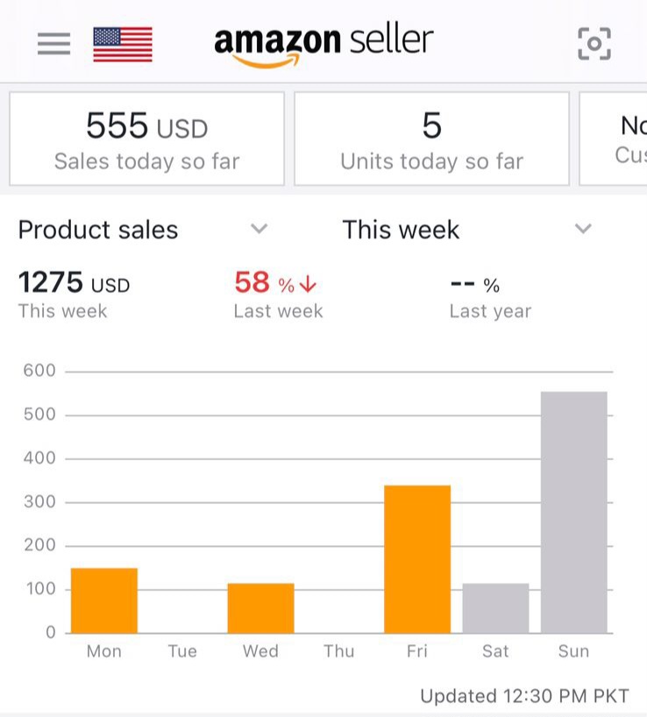
Task: Open the Product sales metric selector
Action: pyautogui.click(x=98, y=230)
